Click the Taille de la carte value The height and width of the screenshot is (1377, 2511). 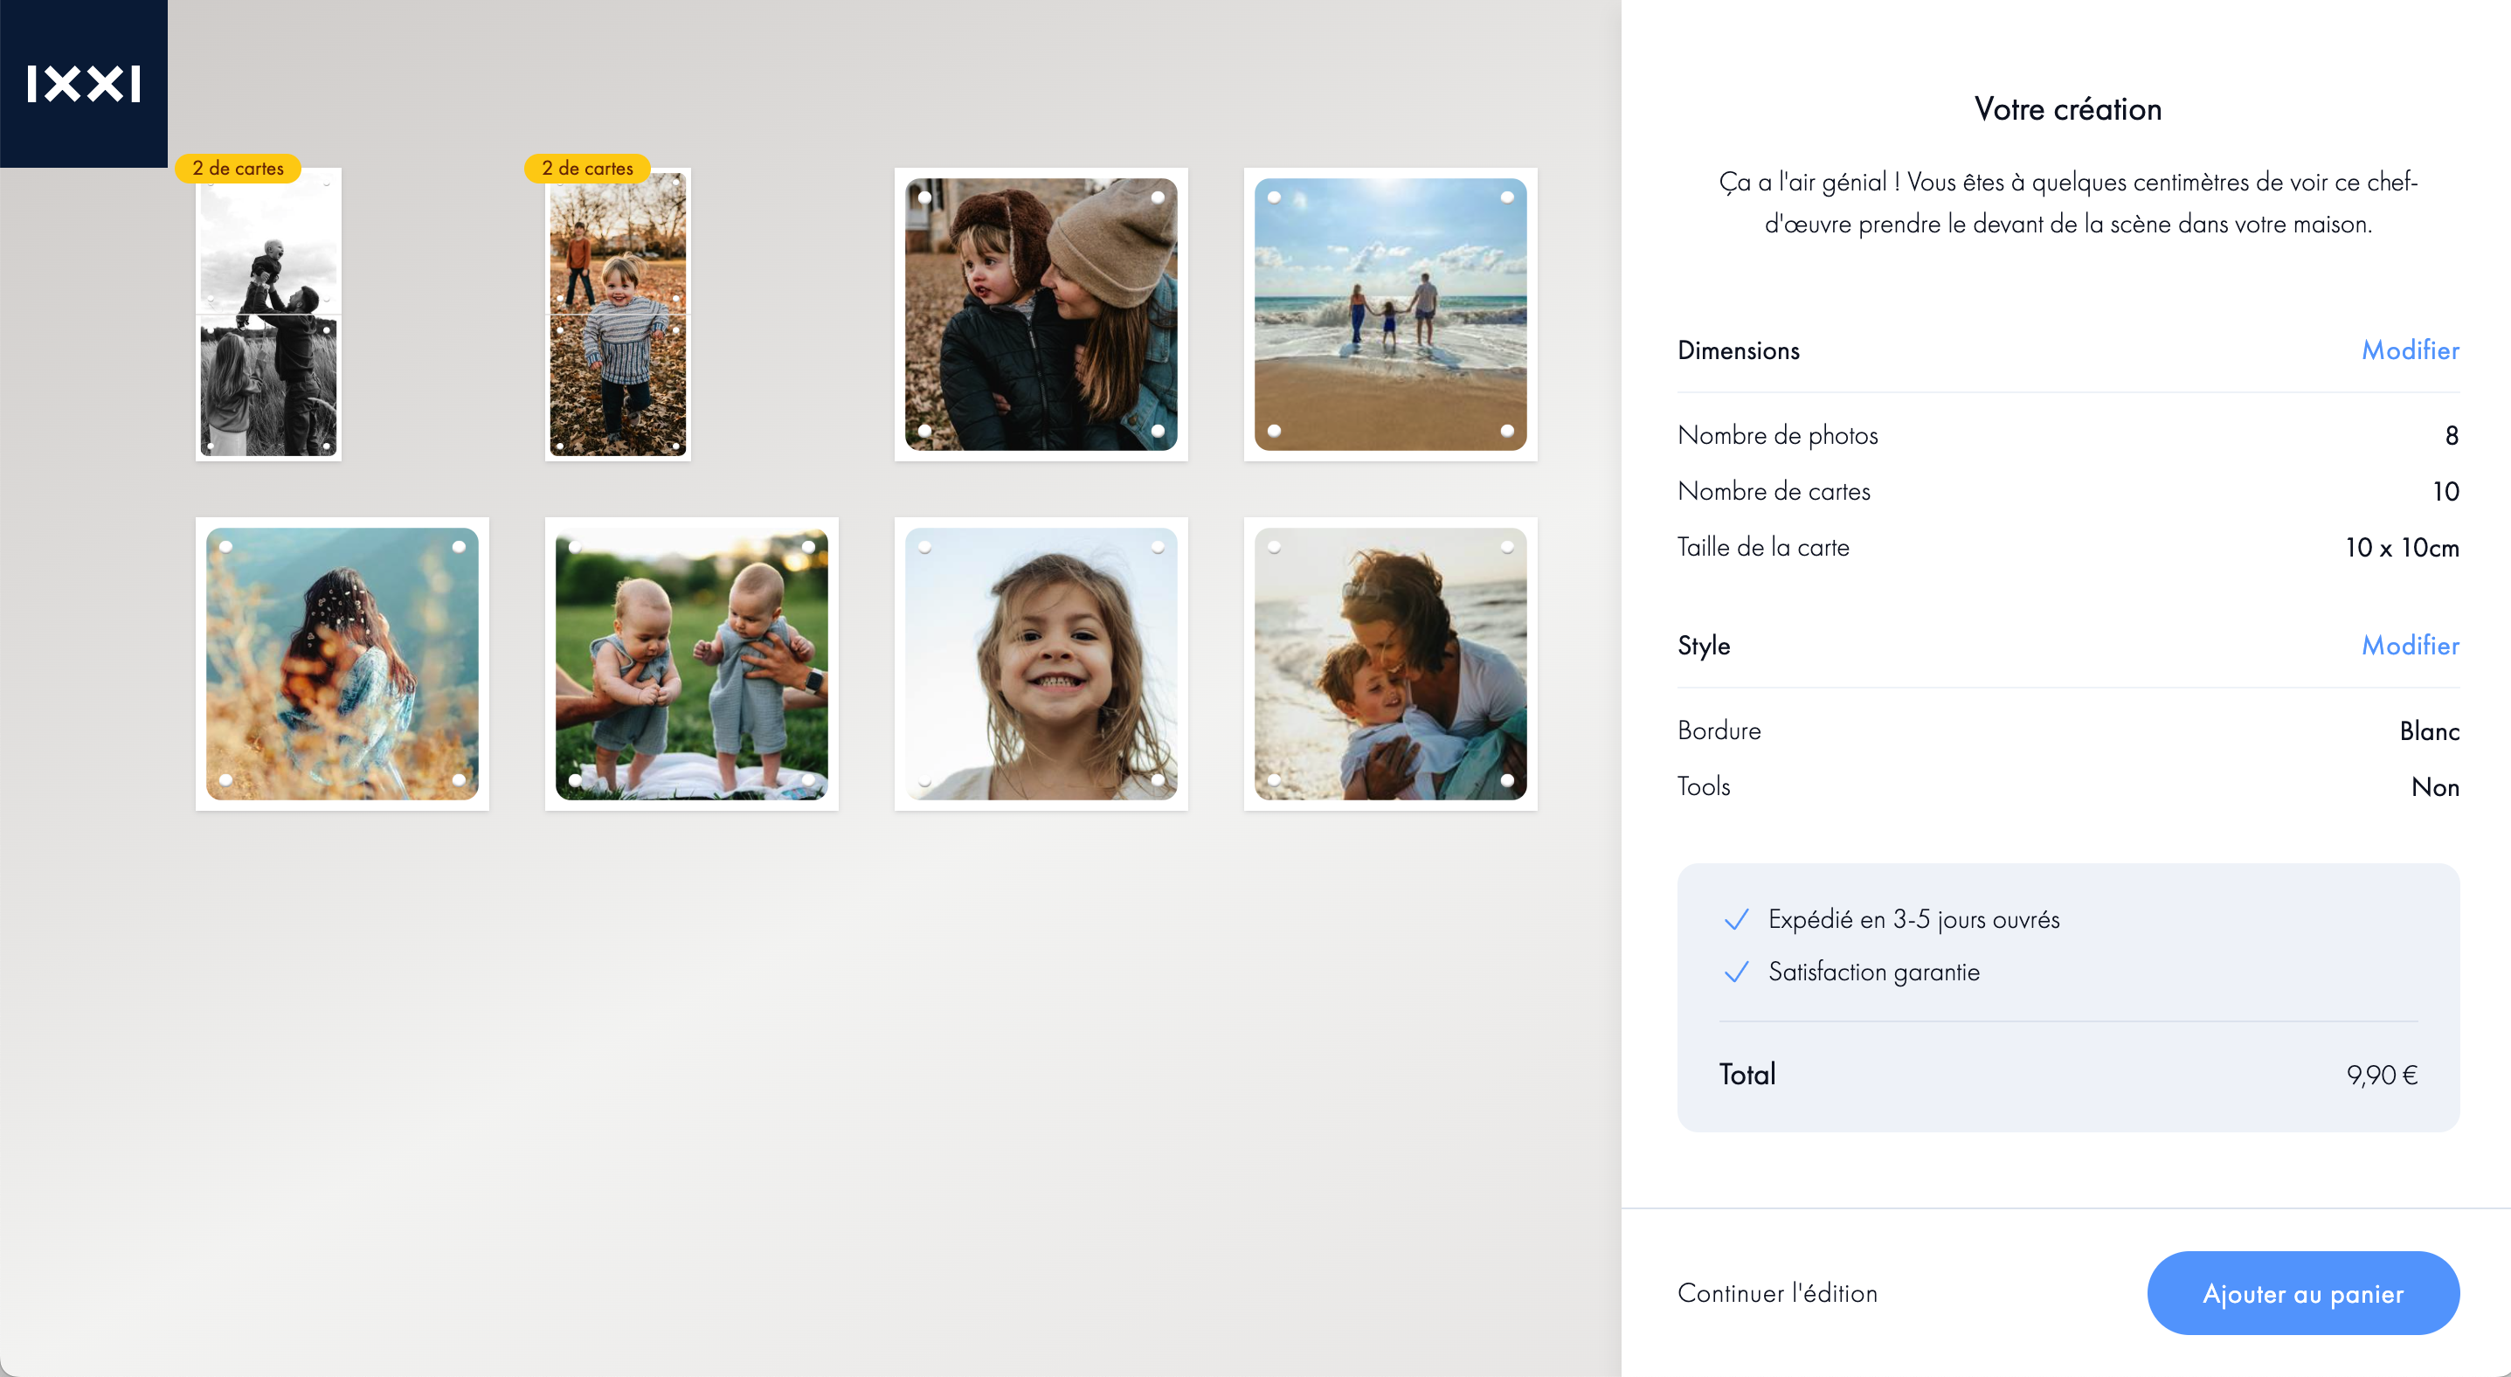pos(2402,548)
